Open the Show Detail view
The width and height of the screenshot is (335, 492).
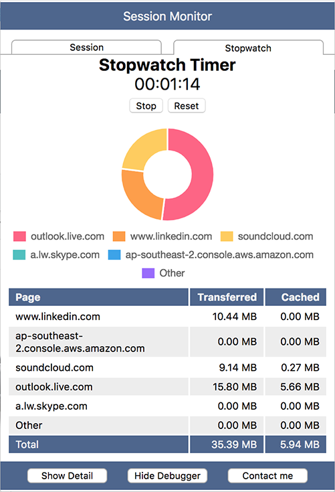pos(67,476)
